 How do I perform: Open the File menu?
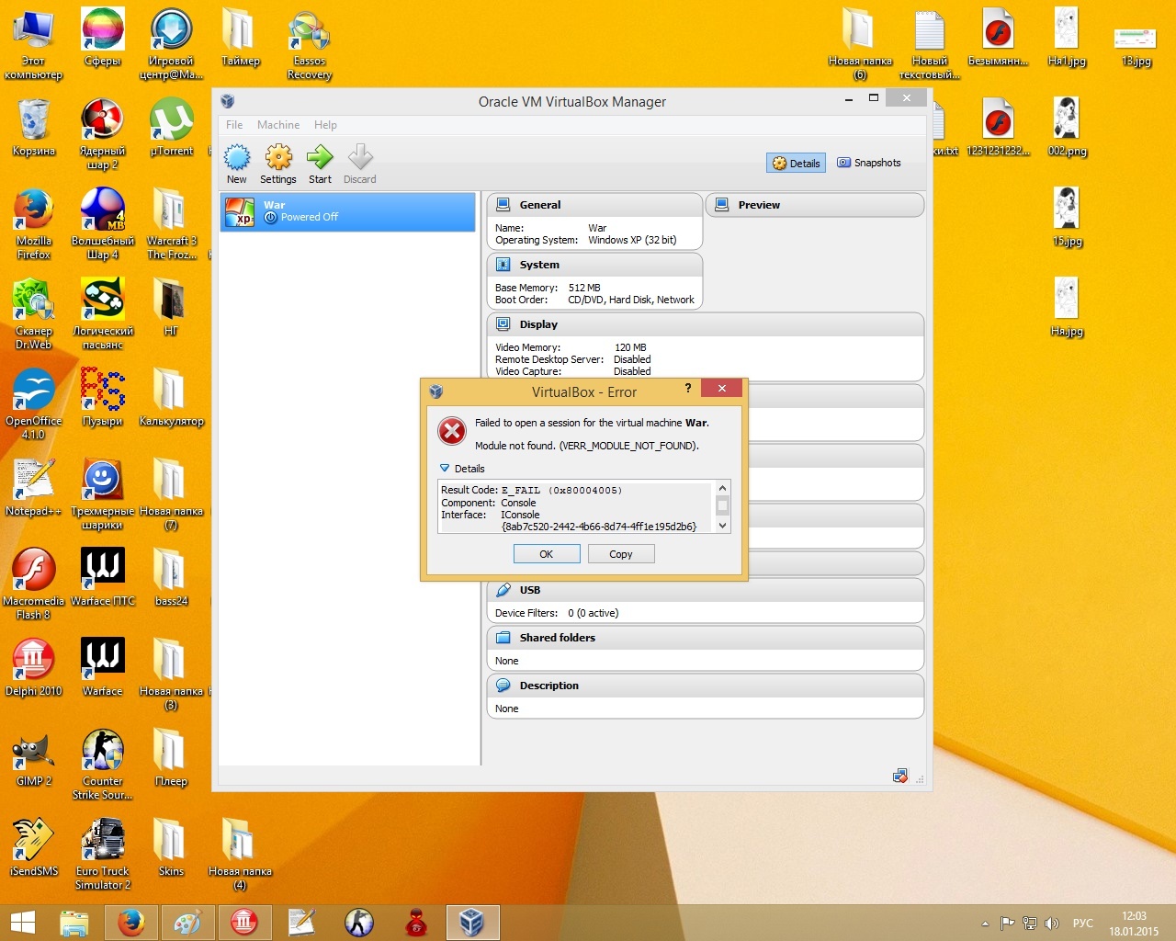[x=234, y=125]
